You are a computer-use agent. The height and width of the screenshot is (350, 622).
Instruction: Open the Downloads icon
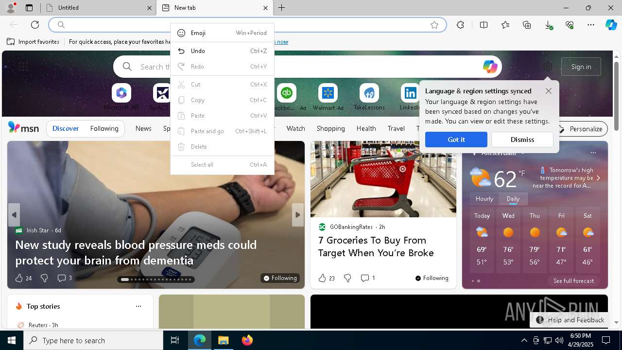coord(548,25)
